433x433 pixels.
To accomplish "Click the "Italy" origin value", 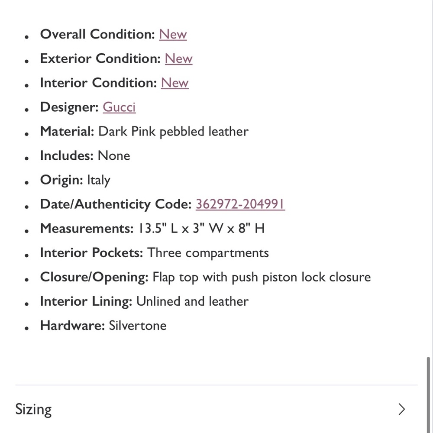I will click(x=99, y=180).
